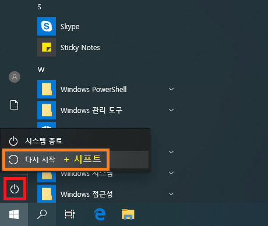Open the user account profile icon
The width and height of the screenshot is (268, 226).
click(15, 77)
